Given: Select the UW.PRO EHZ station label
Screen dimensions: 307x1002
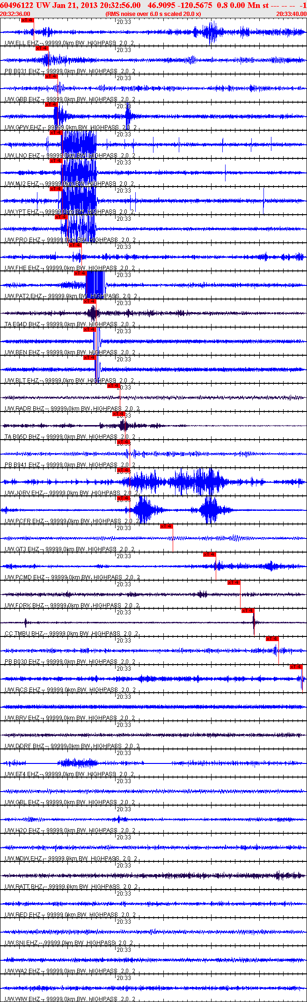Looking at the screenshot, I should [22, 240].
